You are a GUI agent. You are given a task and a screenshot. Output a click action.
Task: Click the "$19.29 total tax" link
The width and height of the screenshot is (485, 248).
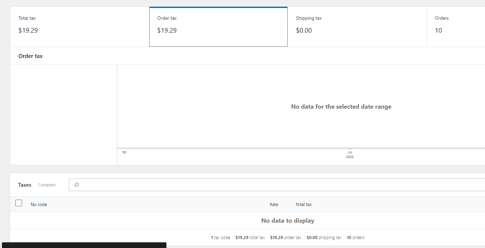(x=250, y=237)
